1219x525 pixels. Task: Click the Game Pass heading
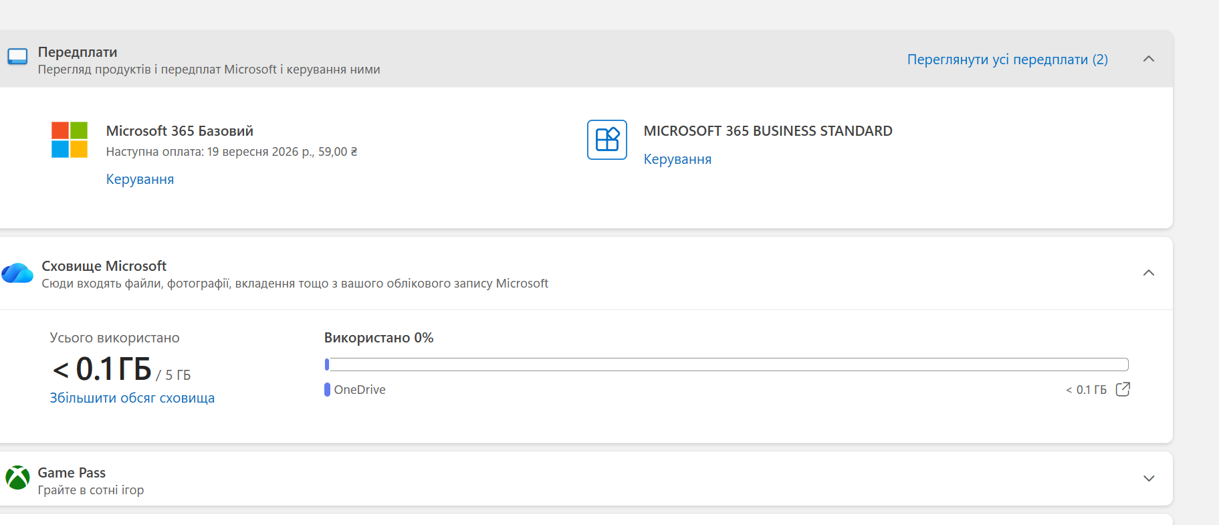72,473
